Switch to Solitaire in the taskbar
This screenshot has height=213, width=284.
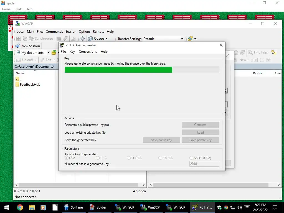(74, 207)
